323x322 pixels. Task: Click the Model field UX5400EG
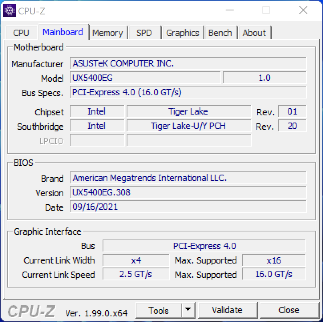(x=145, y=78)
